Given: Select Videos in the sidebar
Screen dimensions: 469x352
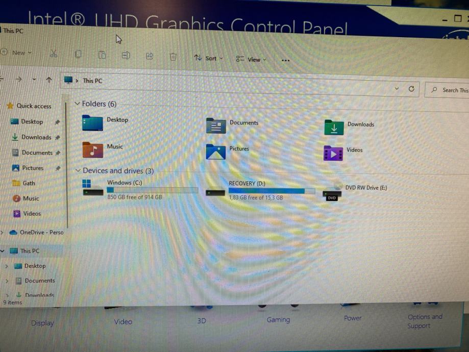Looking at the screenshot, I should tap(27, 214).
